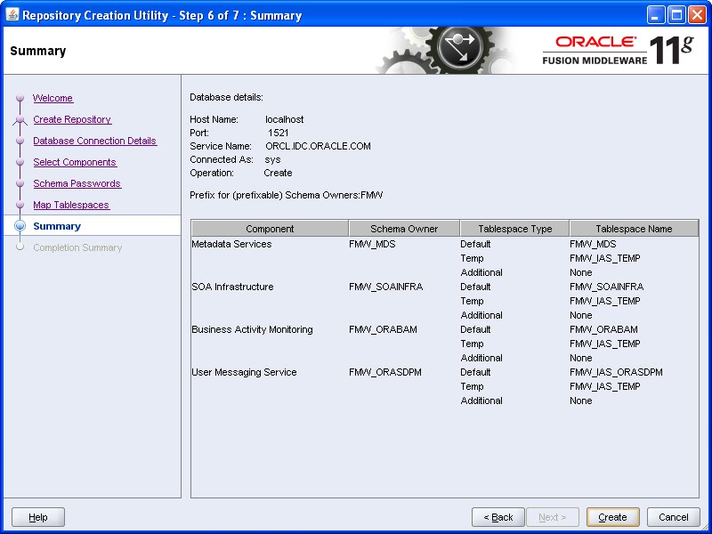The width and height of the screenshot is (712, 534).
Task: Click the Service Name value ORCL.IDC.ORACLE.COM
Action: pos(318,146)
